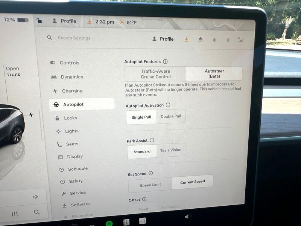Image resolution: width=301 pixels, height=226 pixels.
Task: Show info for Autopilot Features
Action: point(165,61)
